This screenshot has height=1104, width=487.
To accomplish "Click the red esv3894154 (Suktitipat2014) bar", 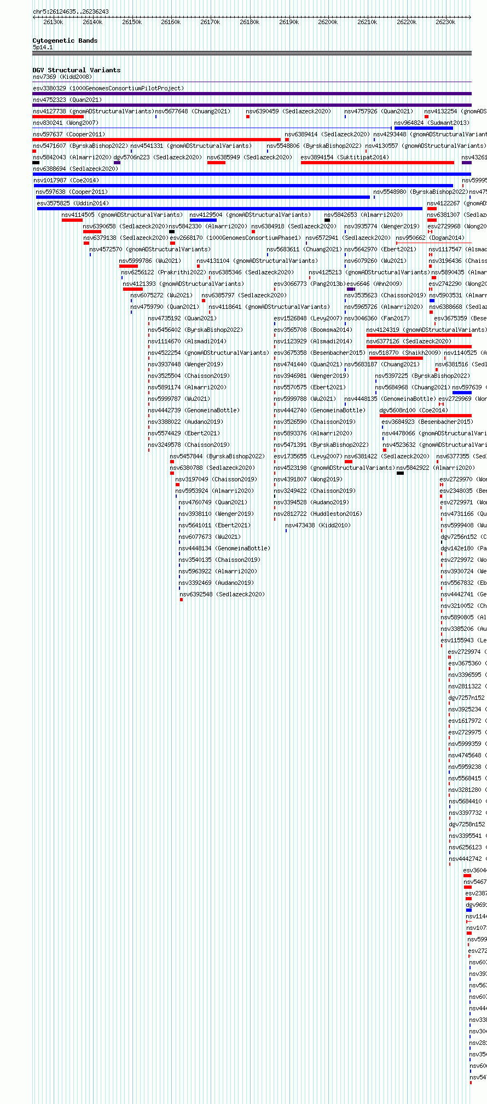I will tap(377, 163).
